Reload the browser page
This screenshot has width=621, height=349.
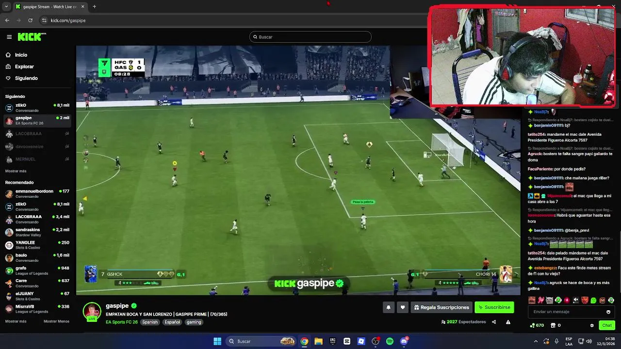point(31,20)
